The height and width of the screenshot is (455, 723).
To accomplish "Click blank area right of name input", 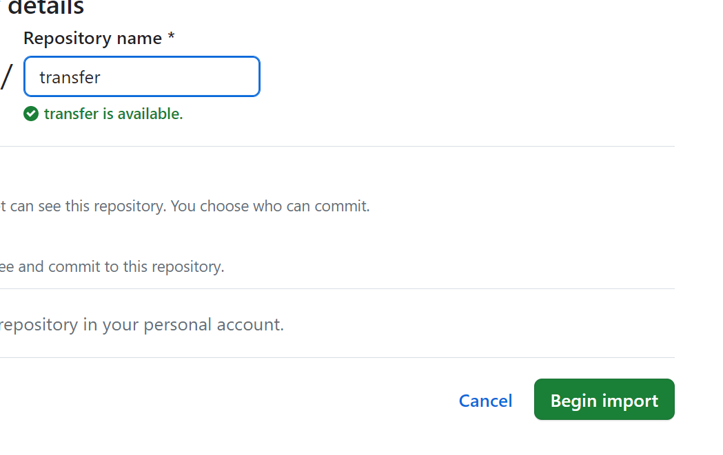I will 448,77.
